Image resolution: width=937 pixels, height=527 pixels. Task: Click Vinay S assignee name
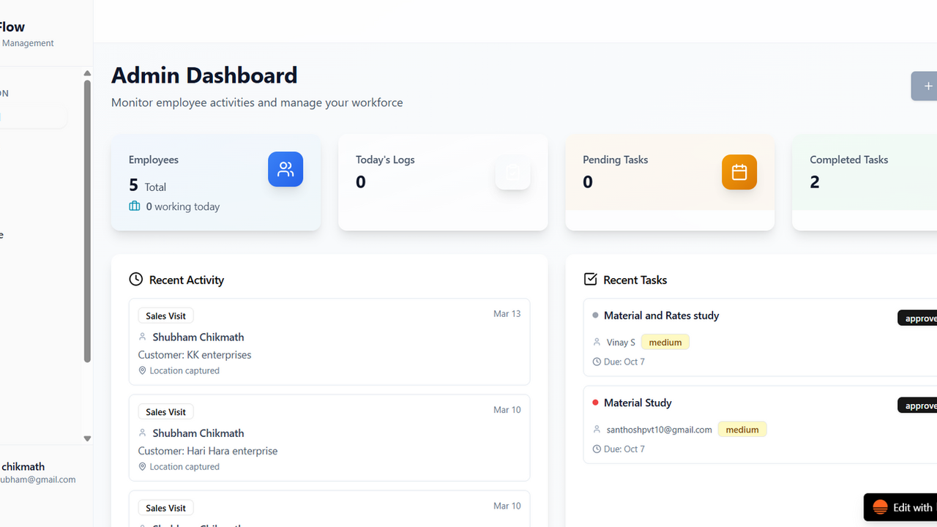(x=621, y=342)
